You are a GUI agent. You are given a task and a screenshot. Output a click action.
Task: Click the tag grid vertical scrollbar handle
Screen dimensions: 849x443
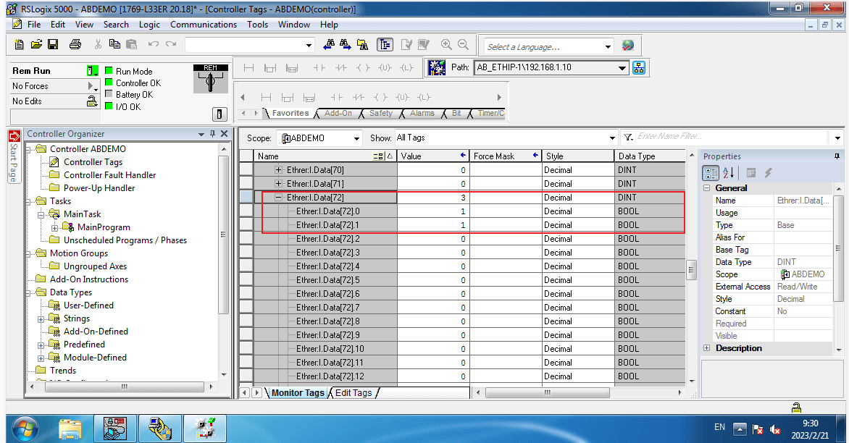[691, 270]
